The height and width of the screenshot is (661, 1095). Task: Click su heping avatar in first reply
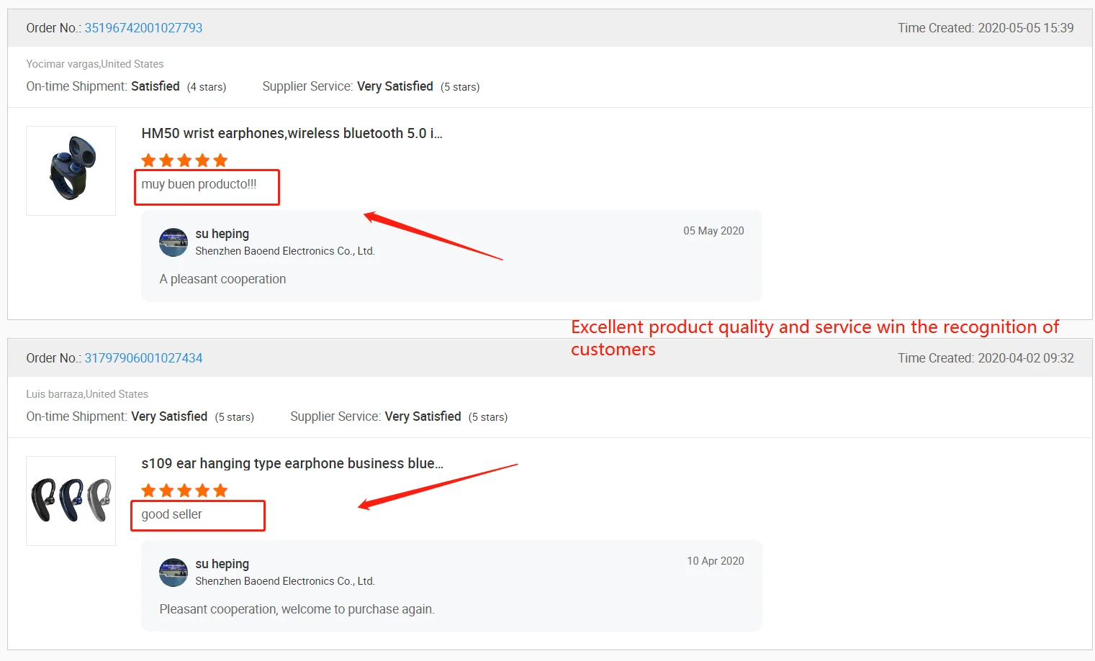[x=174, y=242]
